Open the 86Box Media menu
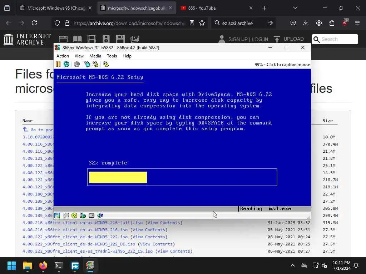Screen dimensions: 366x274 pyautogui.click(x=95, y=56)
